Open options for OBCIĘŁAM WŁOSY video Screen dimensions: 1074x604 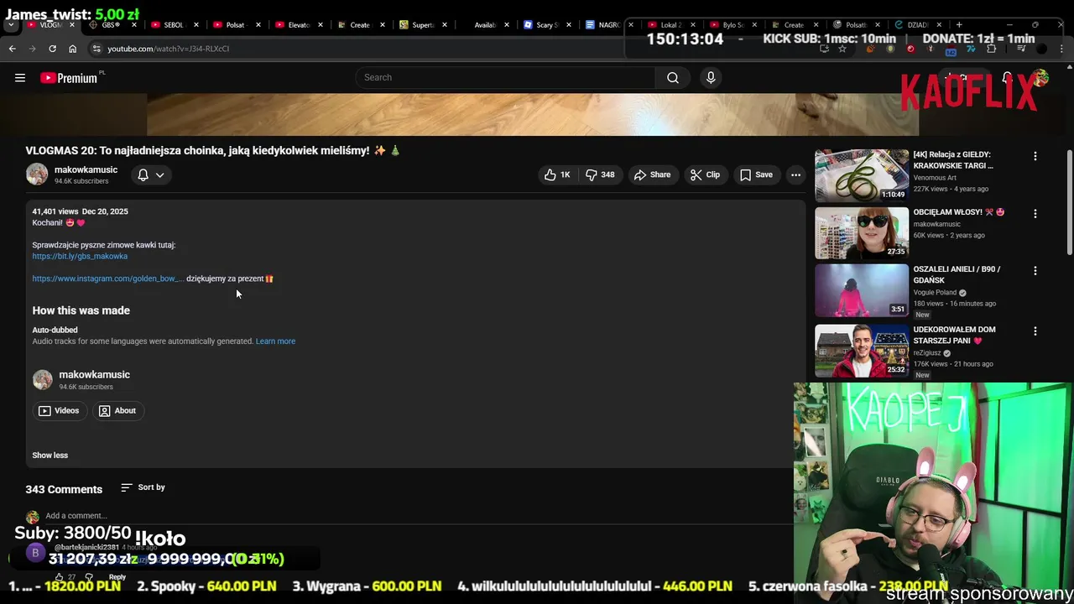(x=1035, y=214)
